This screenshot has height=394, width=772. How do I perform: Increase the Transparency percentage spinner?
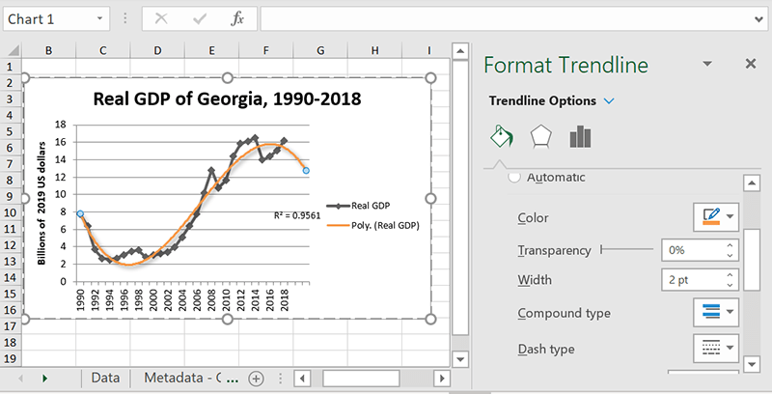tap(731, 245)
